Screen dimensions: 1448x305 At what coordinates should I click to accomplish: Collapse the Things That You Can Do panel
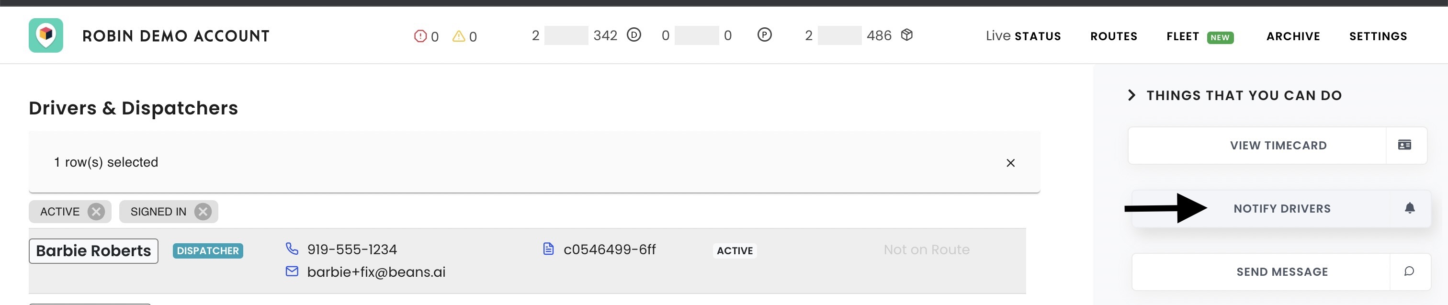pyautogui.click(x=1131, y=95)
